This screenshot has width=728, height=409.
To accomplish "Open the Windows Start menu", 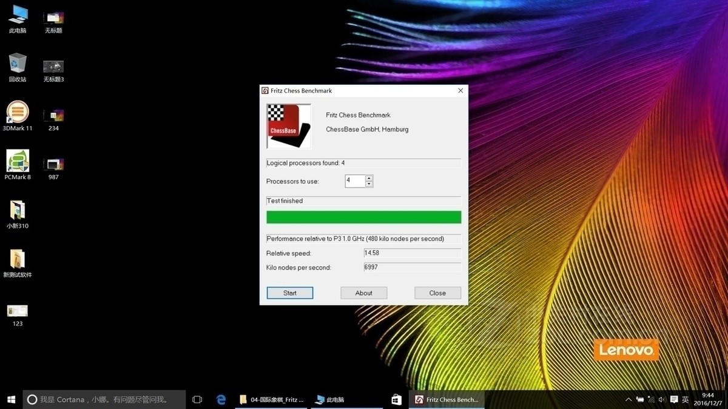I will click(11, 400).
